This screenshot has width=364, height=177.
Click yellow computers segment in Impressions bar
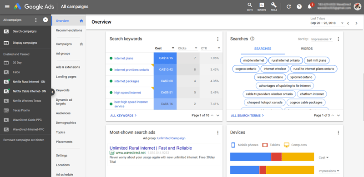pos(290,170)
